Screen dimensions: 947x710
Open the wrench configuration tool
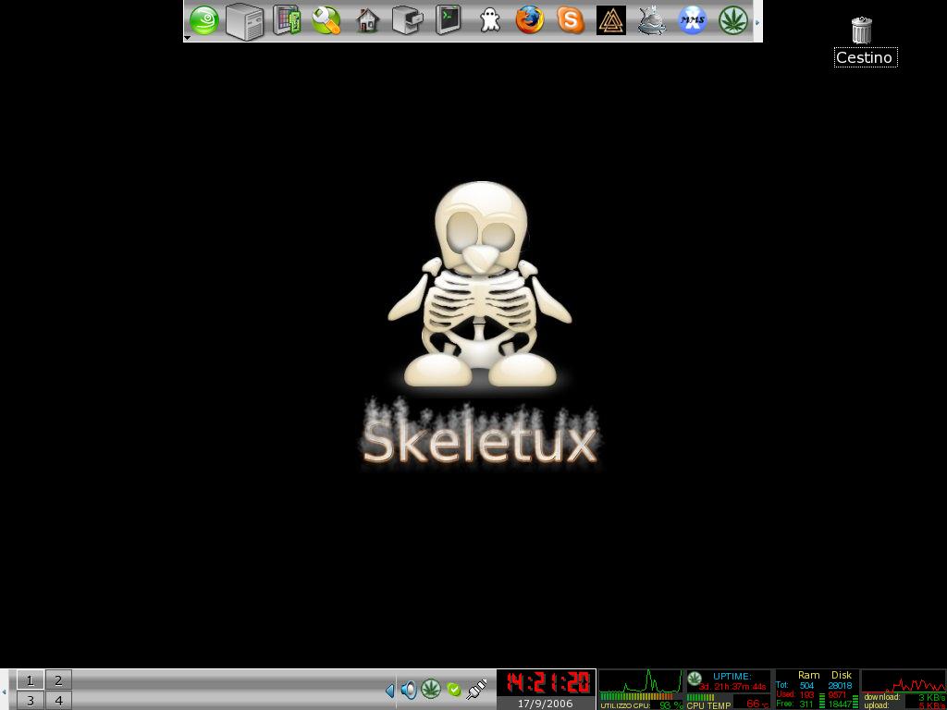click(x=326, y=20)
